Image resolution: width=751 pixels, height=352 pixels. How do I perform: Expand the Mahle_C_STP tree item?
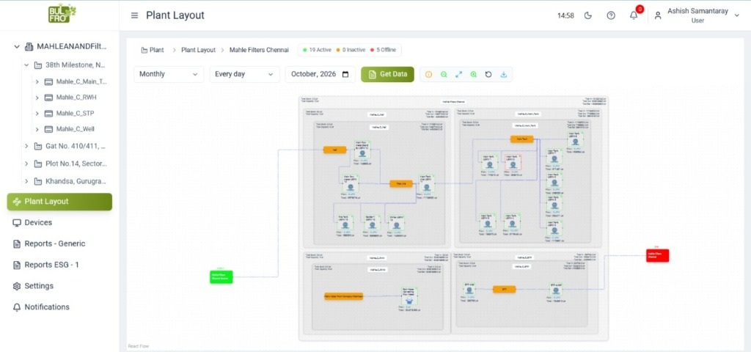pos(37,114)
